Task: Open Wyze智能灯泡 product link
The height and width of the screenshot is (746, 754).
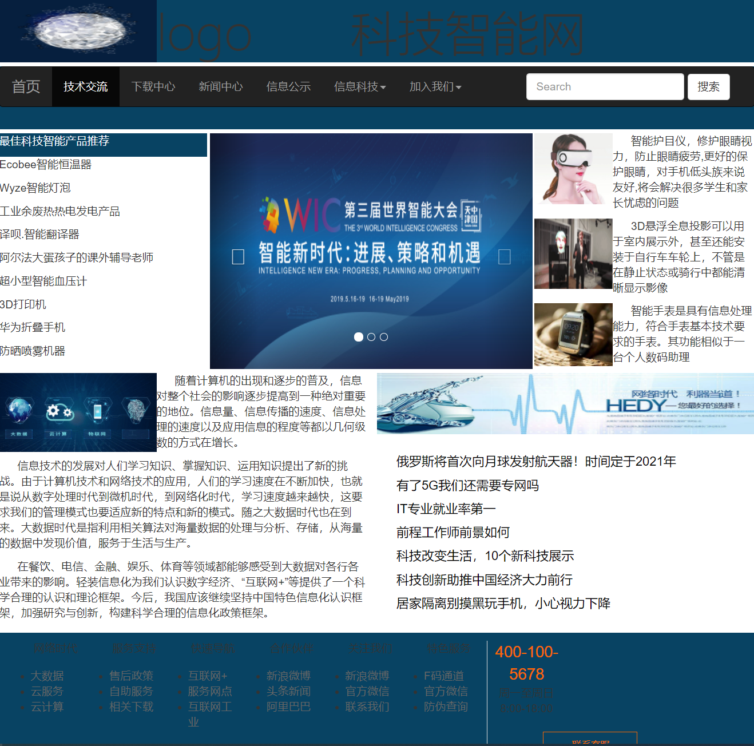Action: [x=35, y=188]
